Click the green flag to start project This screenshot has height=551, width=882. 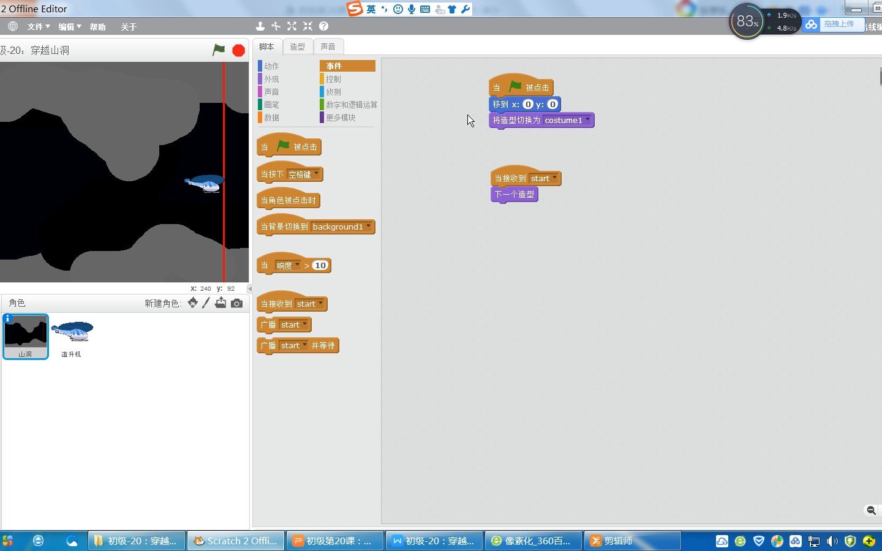click(219, 50)
